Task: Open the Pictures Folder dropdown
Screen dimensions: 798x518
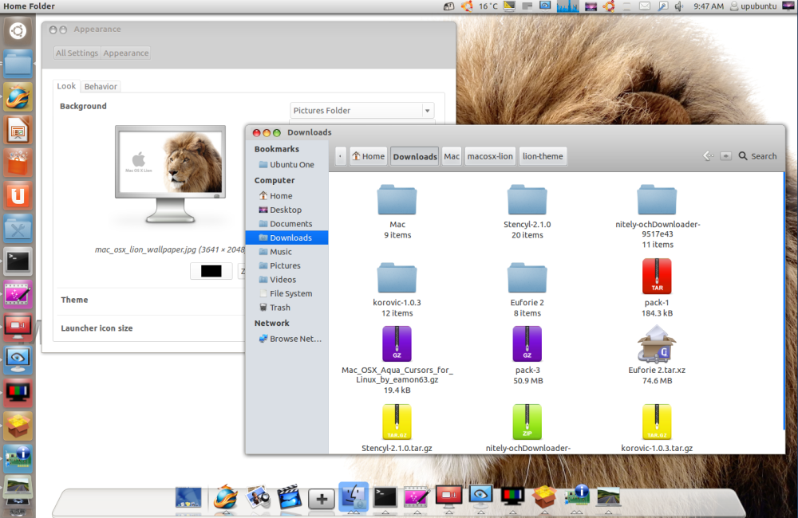Action: coord(361,110)
